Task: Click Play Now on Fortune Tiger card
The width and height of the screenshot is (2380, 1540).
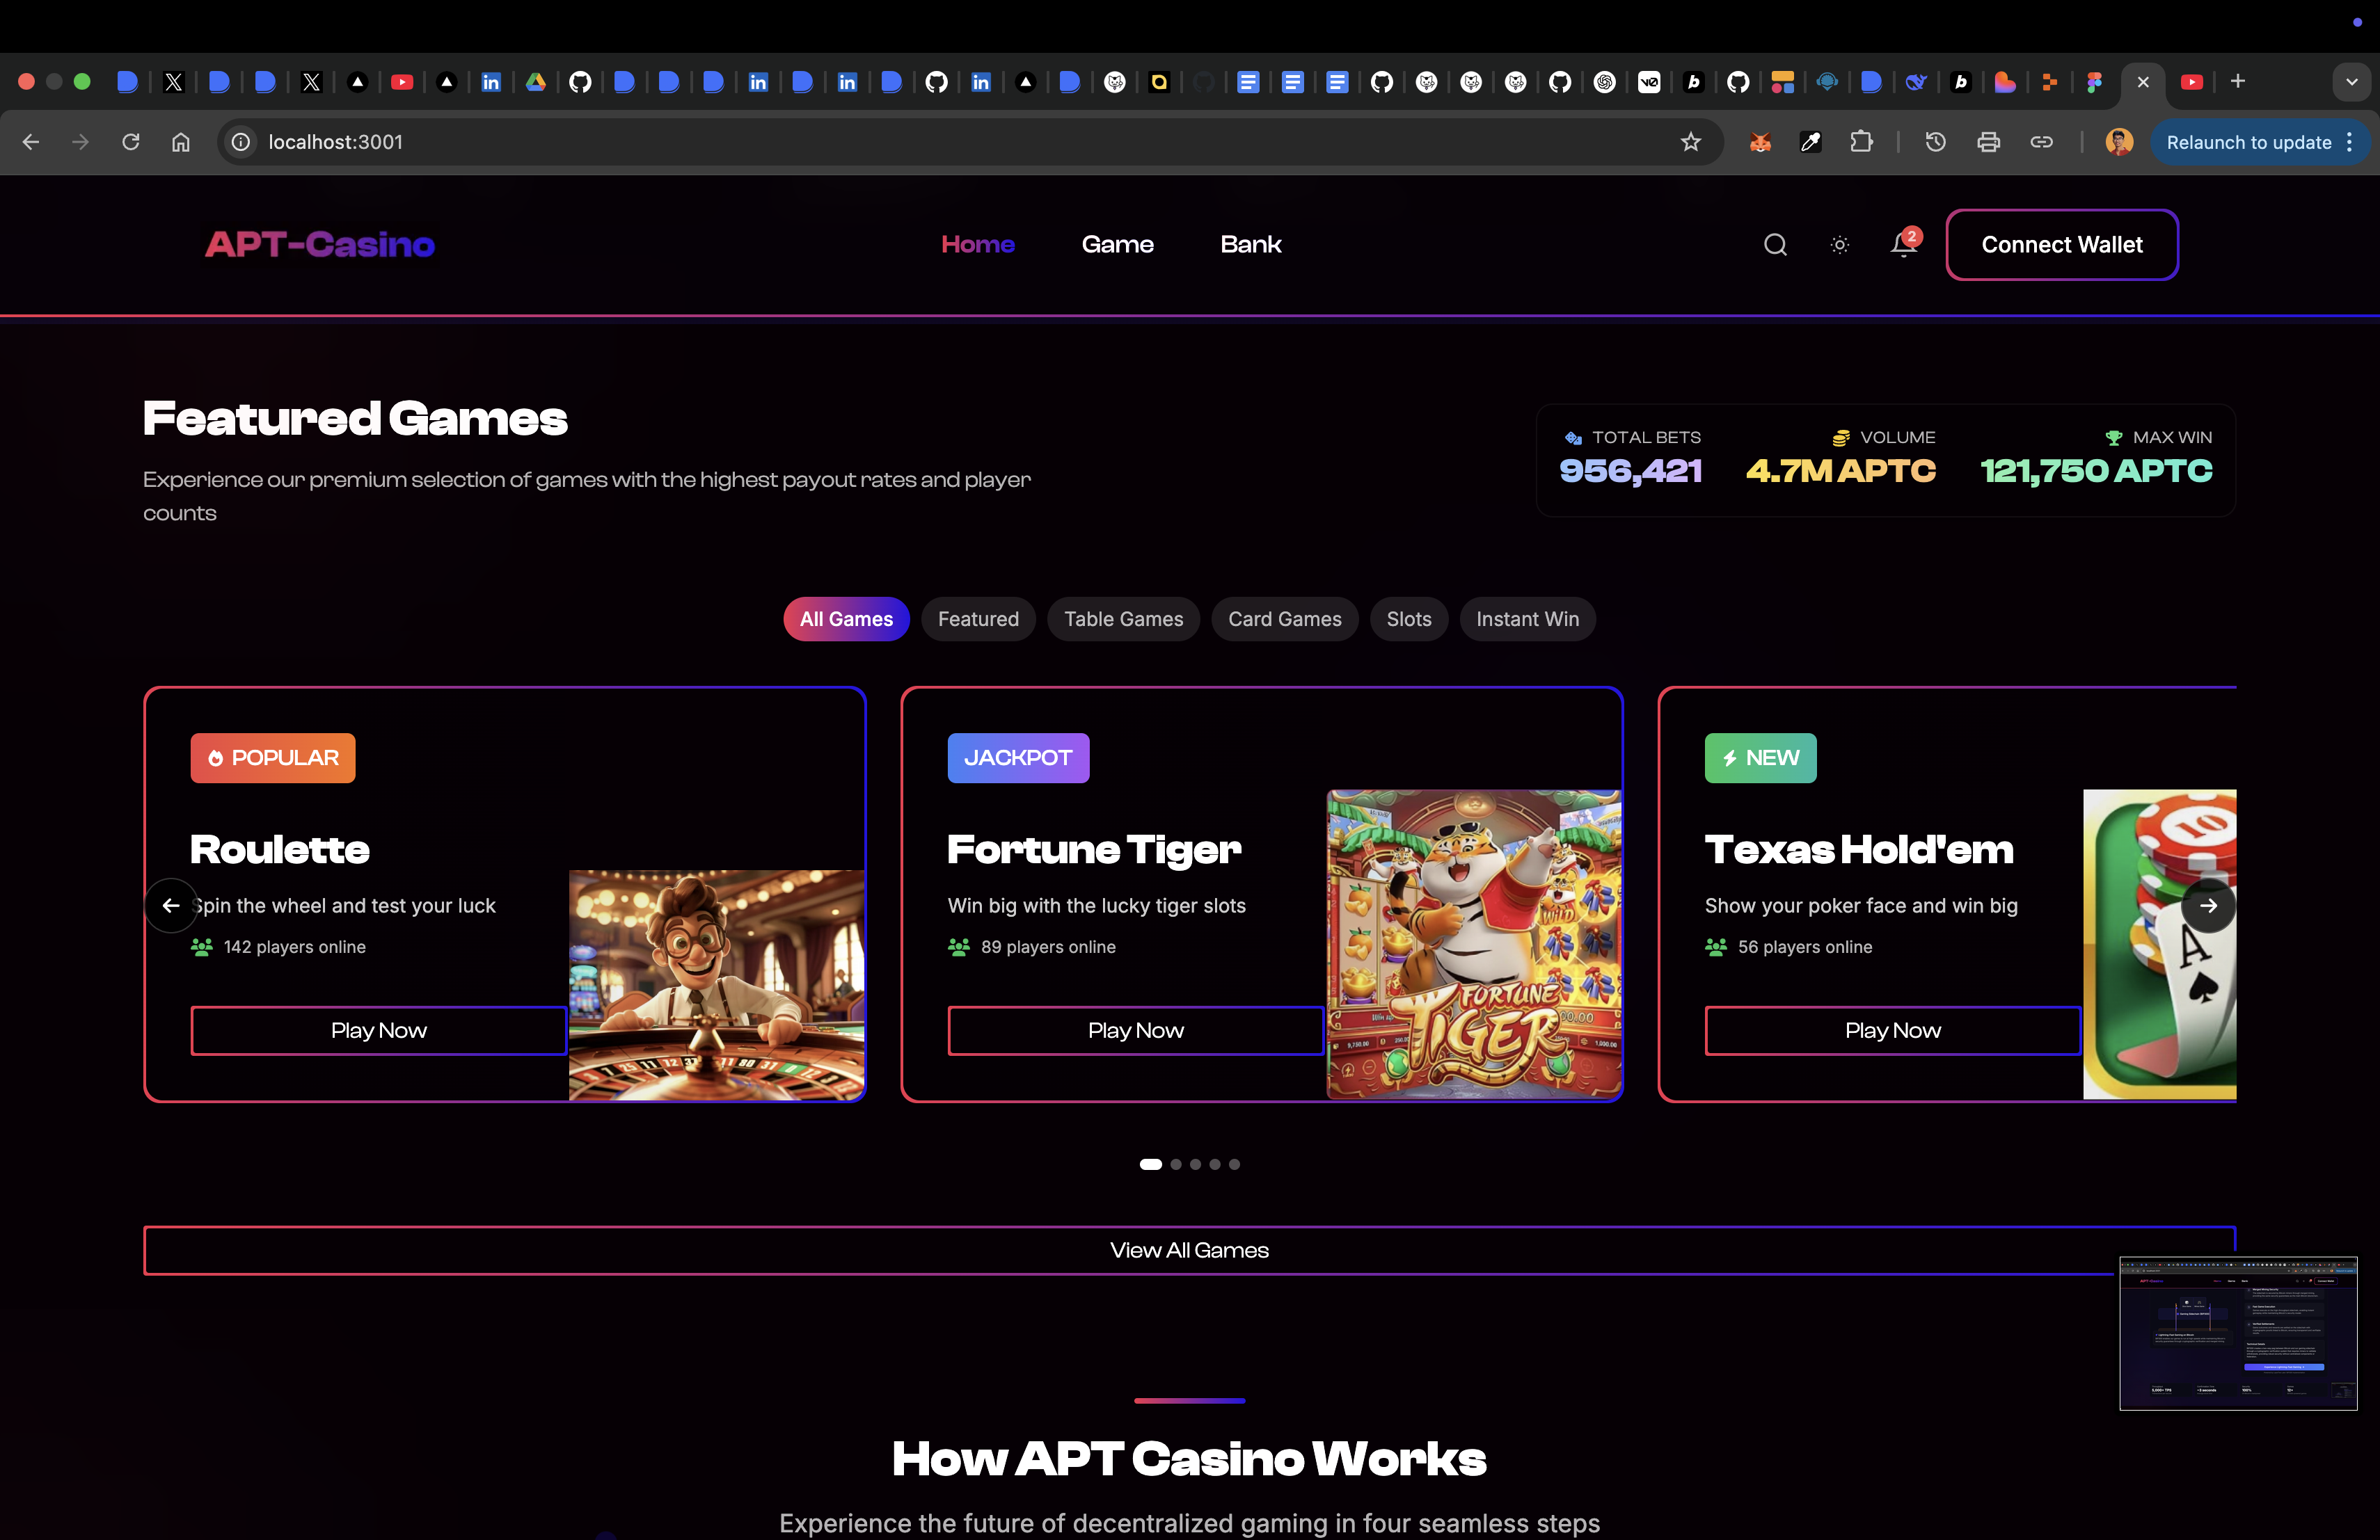Action: pyautogui.click(x=1135, y=1030)
